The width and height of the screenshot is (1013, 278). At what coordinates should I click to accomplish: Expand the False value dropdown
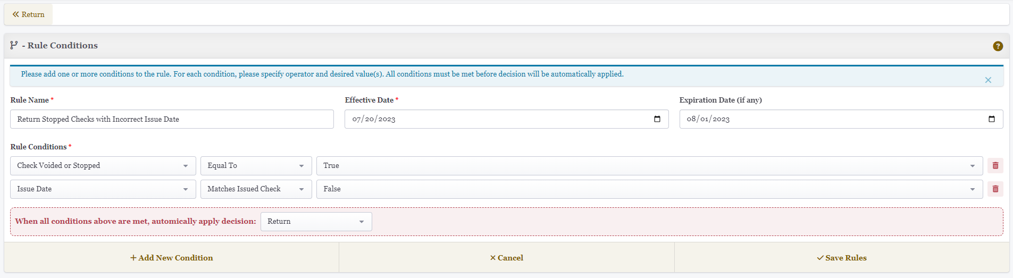[650, 189]
